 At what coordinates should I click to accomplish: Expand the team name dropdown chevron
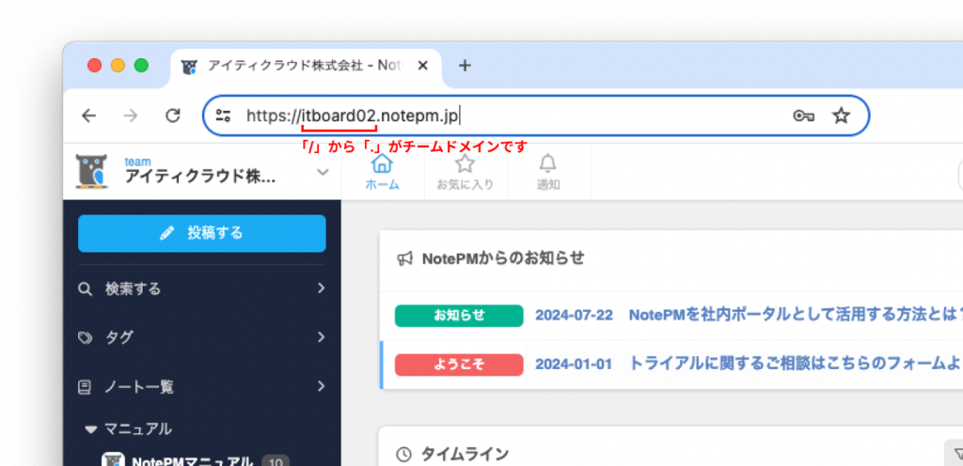(x=323, y=172)
